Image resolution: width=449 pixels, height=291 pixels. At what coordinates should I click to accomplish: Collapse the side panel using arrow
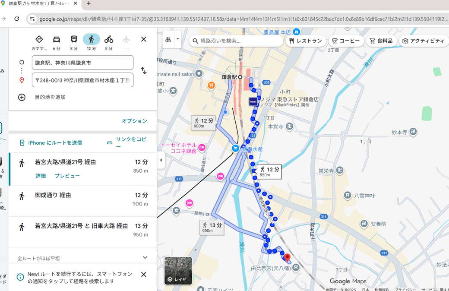click(x=161, y=160)
